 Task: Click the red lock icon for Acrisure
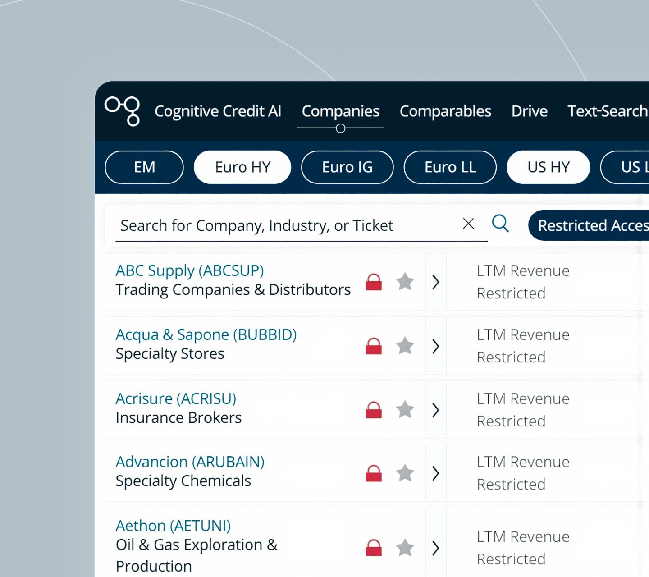[374, 410]
